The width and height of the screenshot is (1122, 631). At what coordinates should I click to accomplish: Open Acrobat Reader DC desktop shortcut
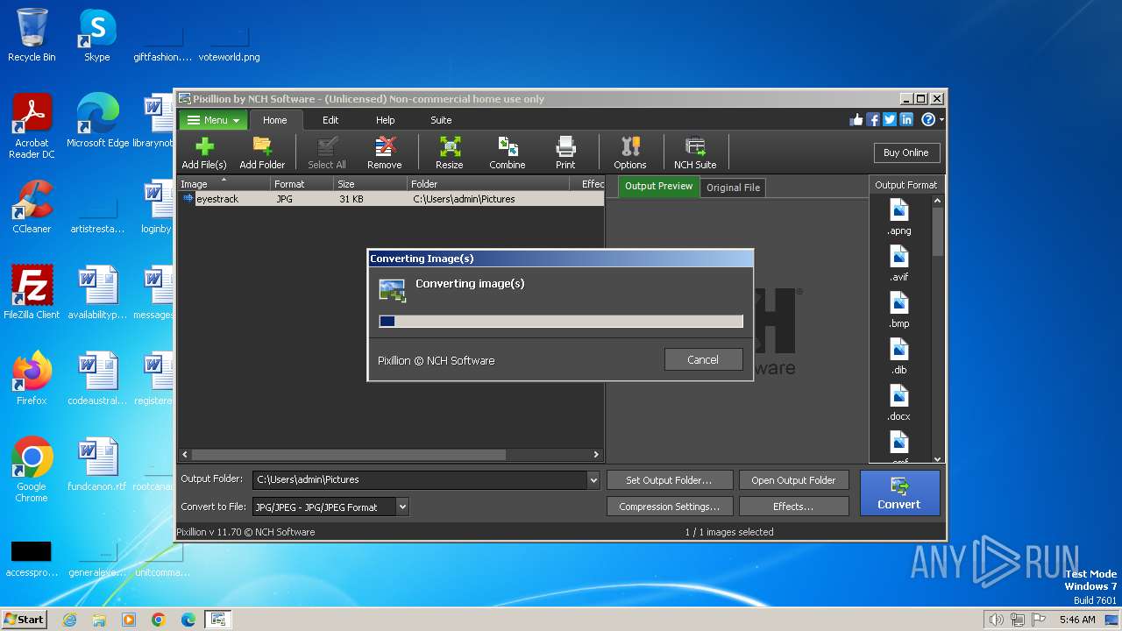[32, 127]
